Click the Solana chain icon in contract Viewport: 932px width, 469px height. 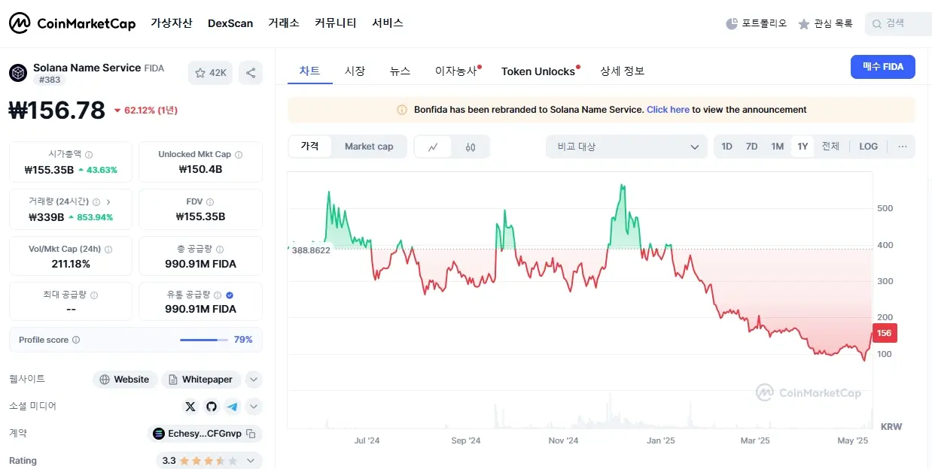pyautogui.click(x=158, y=434)
